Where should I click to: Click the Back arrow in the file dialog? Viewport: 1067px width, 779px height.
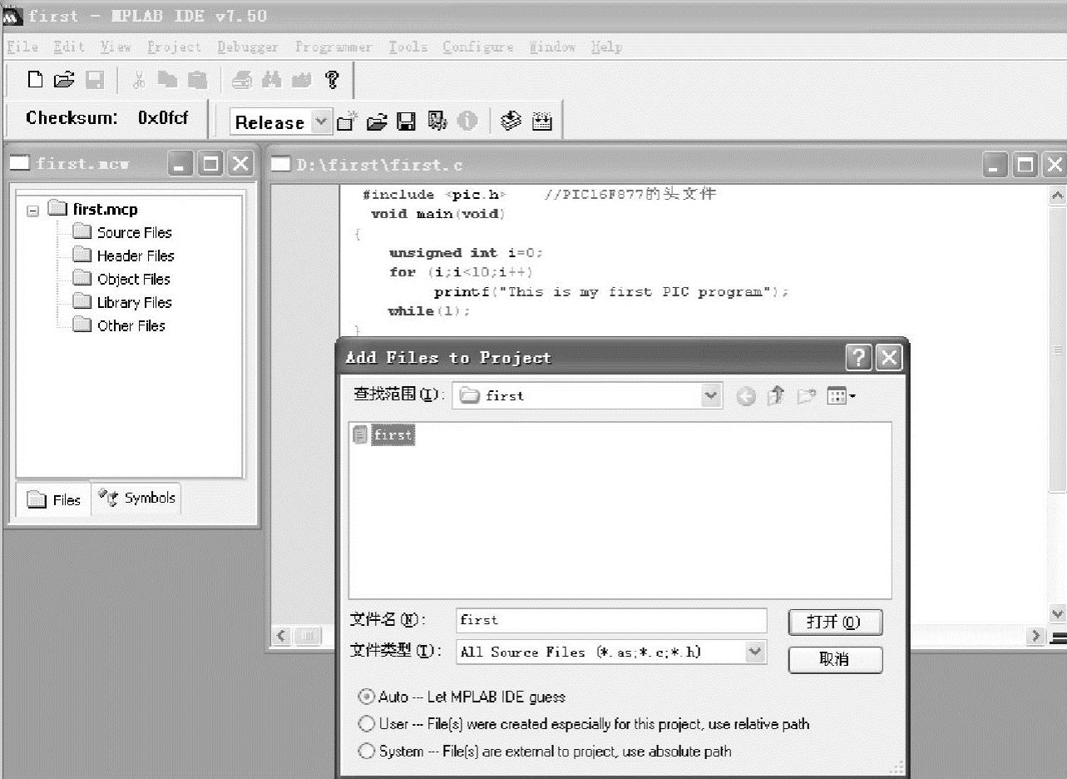(x=746, y=397)
